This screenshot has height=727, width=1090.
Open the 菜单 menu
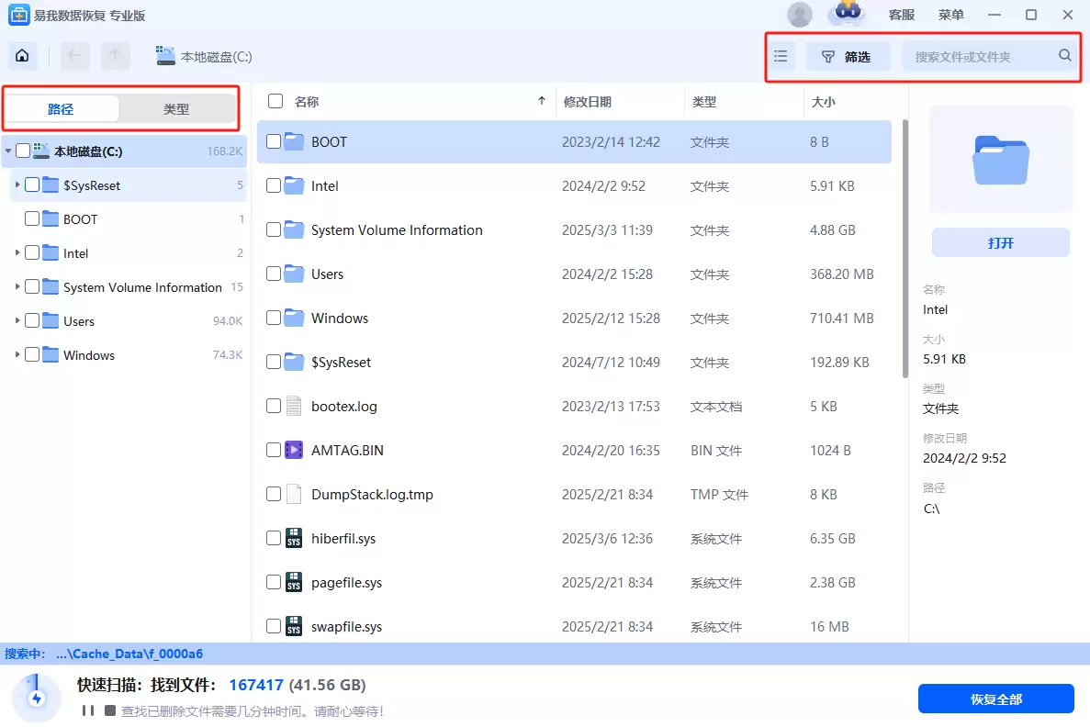[x=950, y=15]
